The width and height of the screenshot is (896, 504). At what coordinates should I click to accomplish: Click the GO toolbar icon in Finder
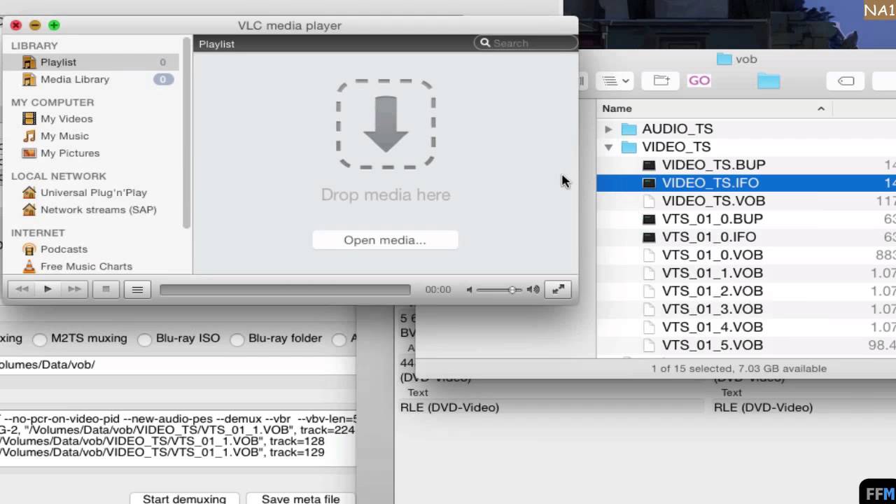(699, 80)
